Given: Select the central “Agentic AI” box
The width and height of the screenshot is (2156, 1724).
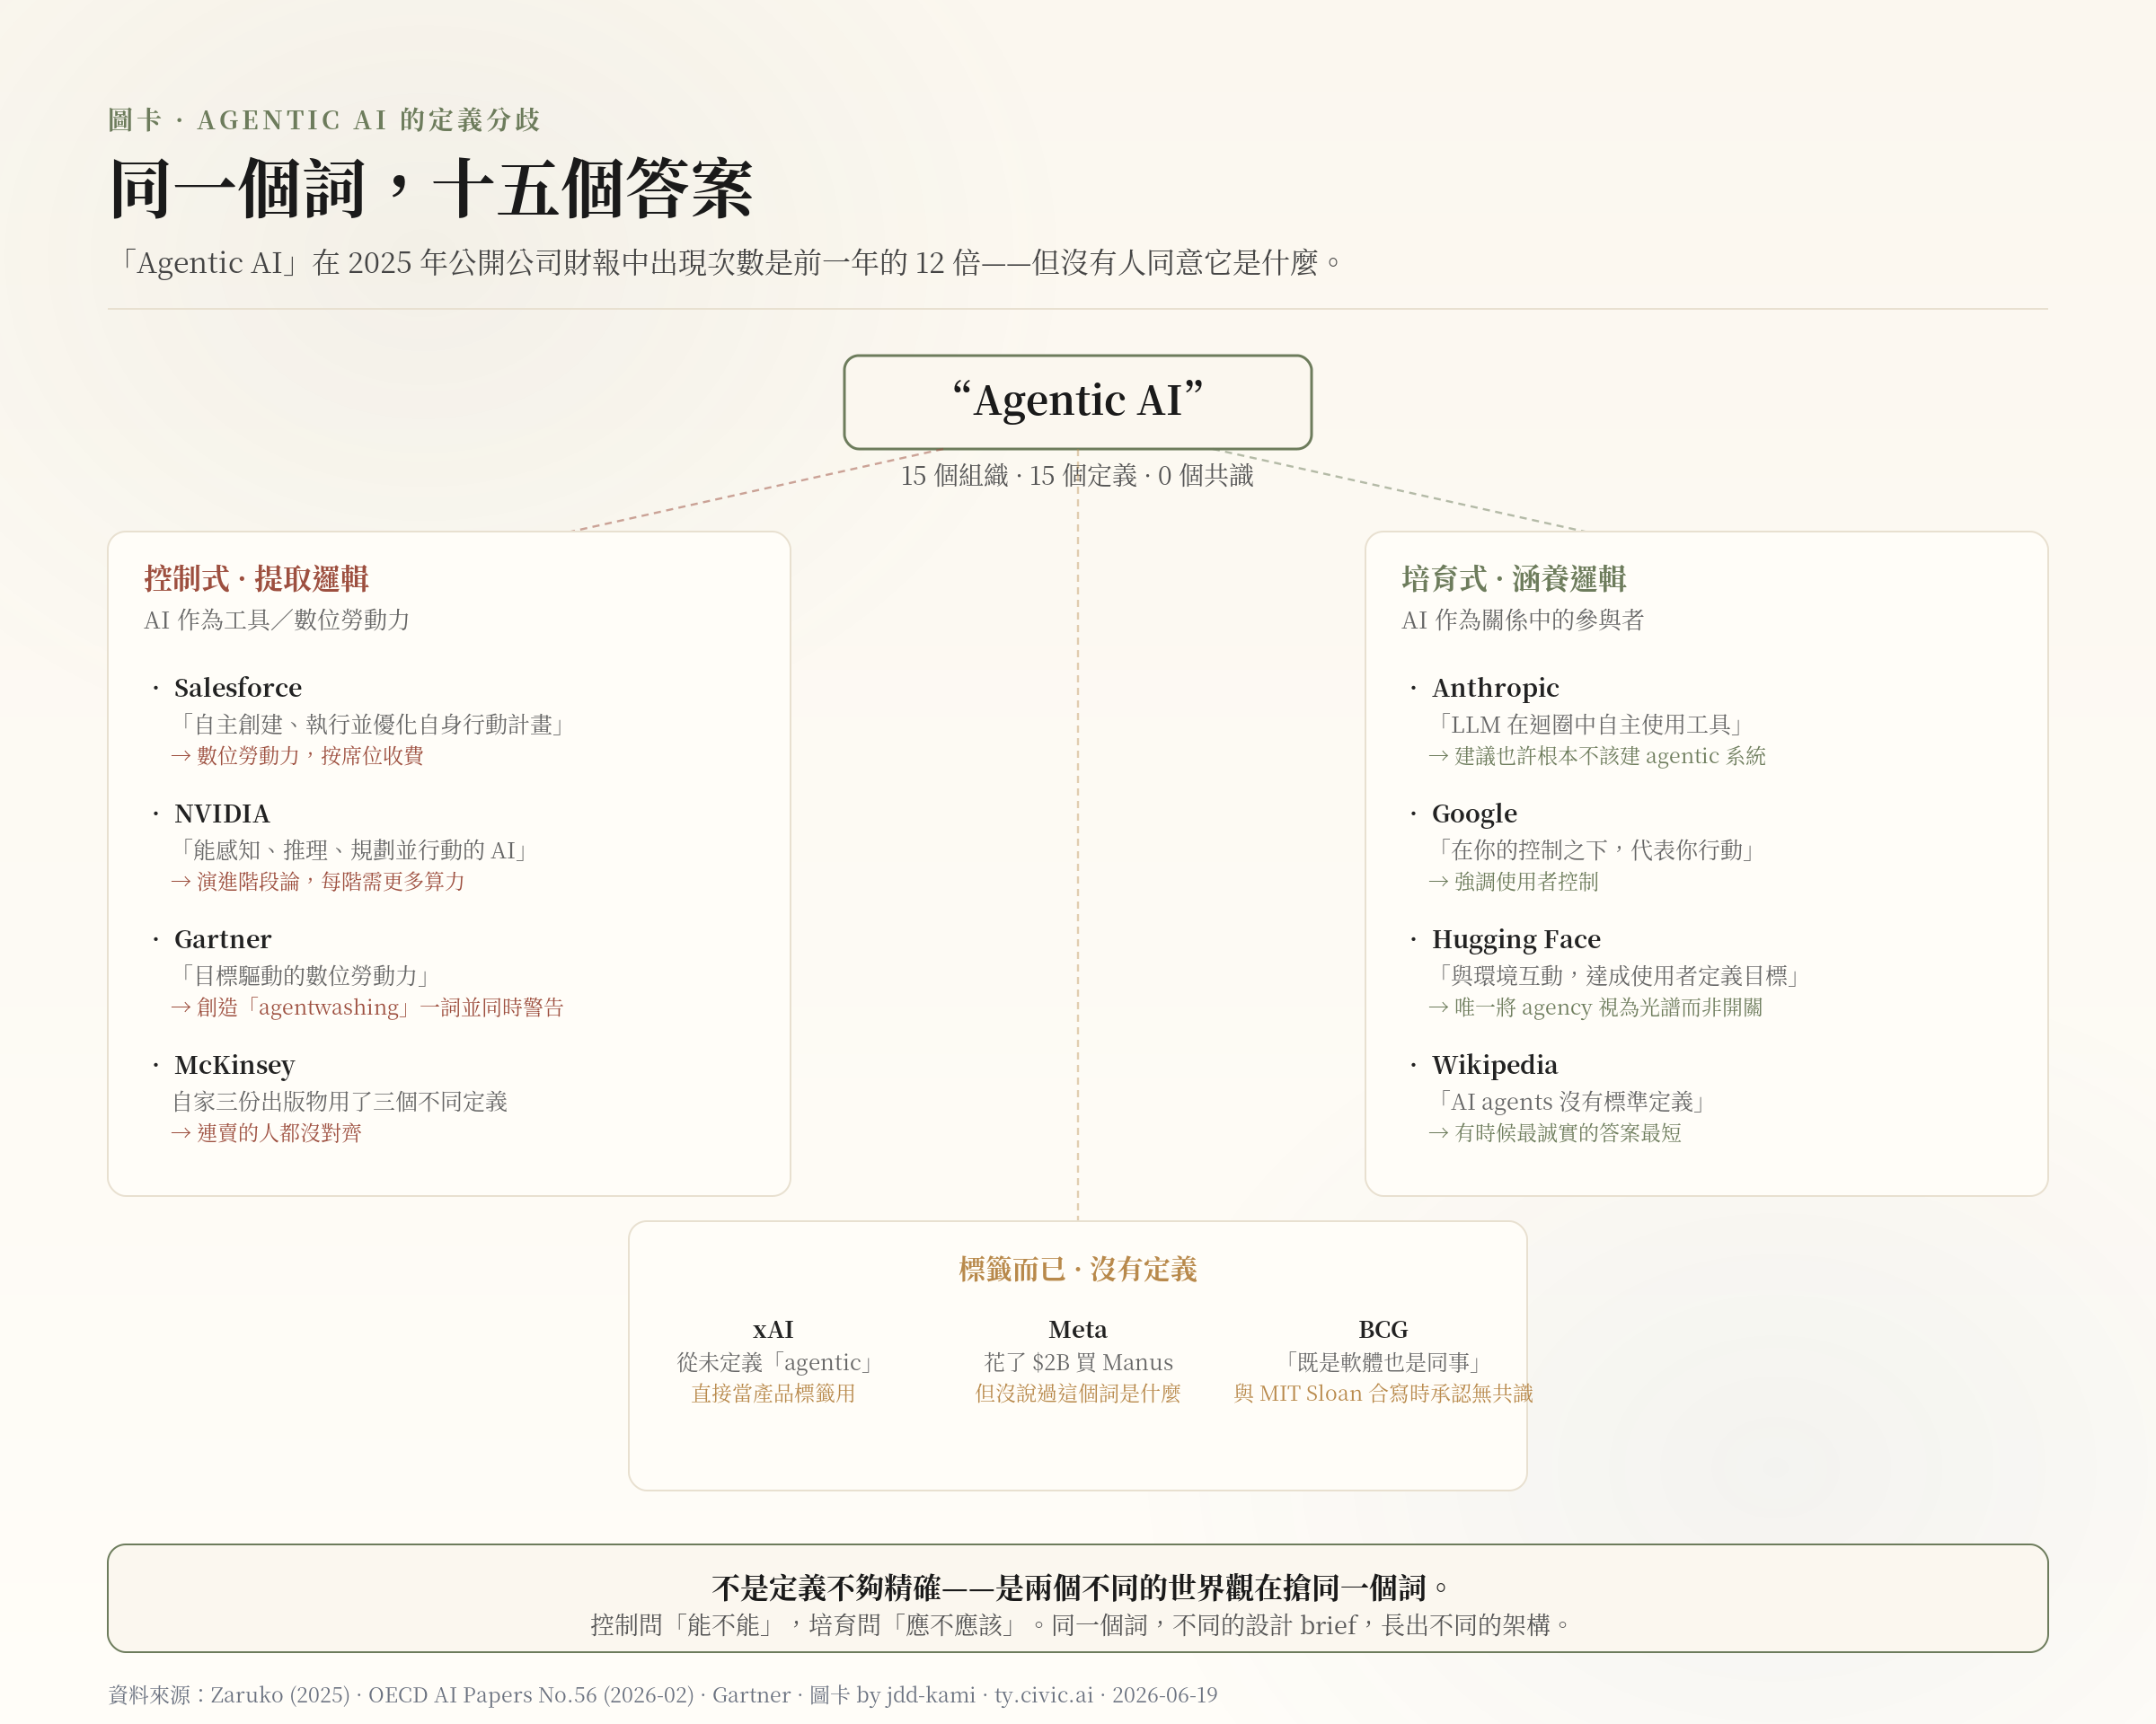Looking at the screenshot, I should (1077, 401).
